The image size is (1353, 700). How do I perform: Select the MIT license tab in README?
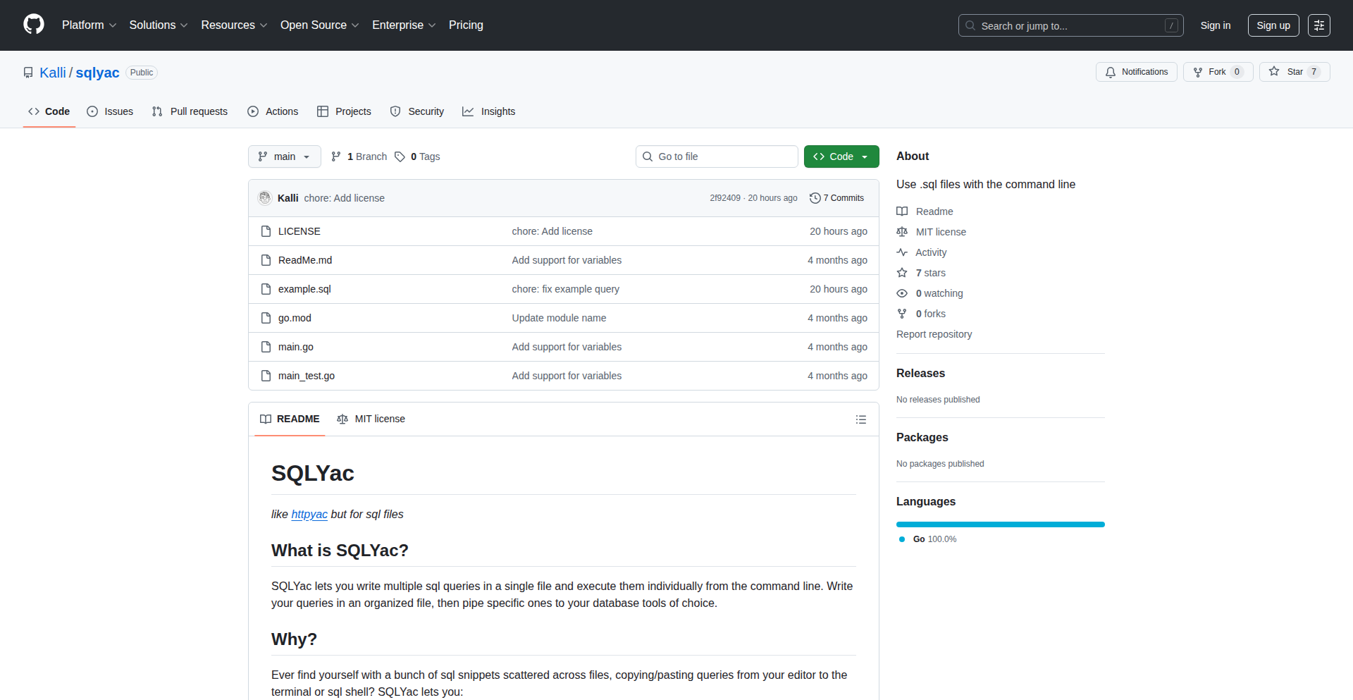coord(371,419)
